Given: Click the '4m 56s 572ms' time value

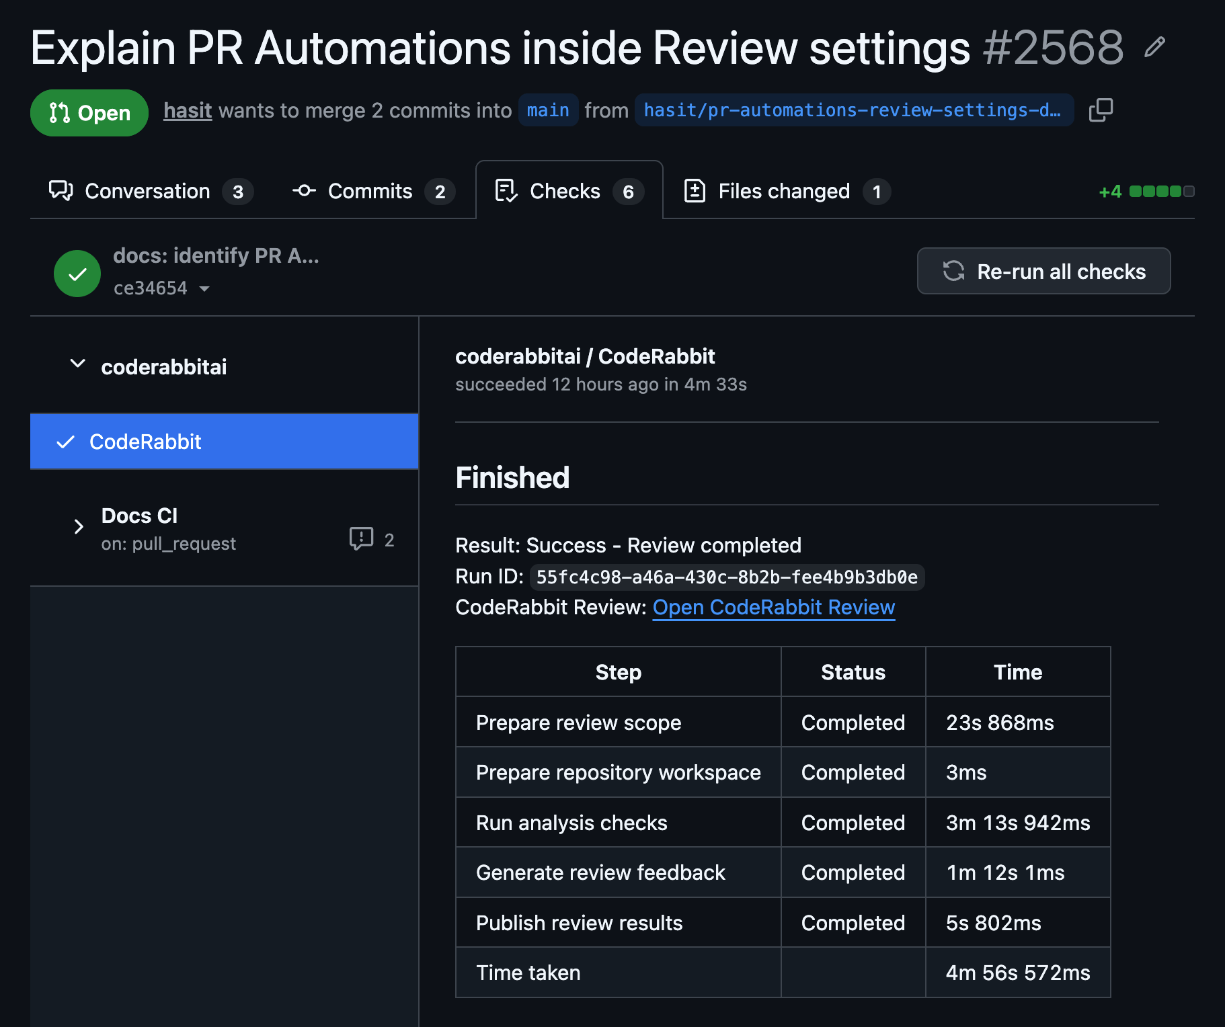Looking at the screenshot, I should click(1018, 973).
